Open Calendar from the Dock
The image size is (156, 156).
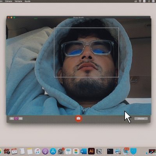(x=14, y=151)
